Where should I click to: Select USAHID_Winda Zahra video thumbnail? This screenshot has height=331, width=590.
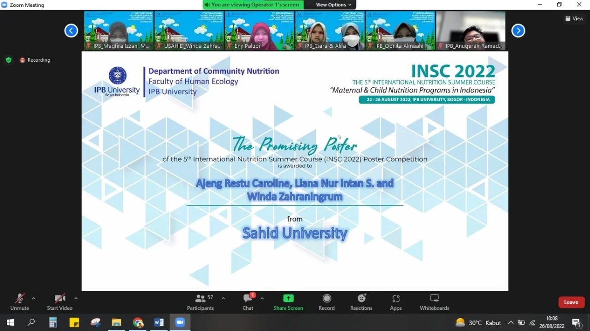click(x=189, y=31)
